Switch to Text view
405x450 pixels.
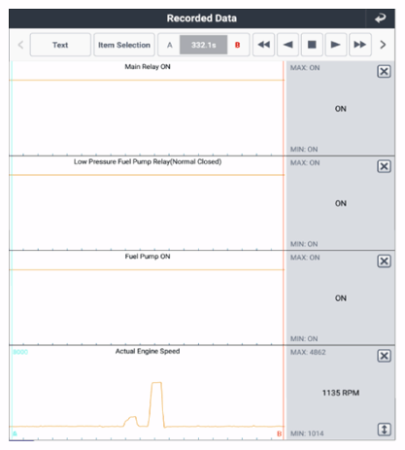tap(60, 45)
